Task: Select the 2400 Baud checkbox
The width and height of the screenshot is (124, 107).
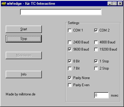Action: tap(70, 42)
